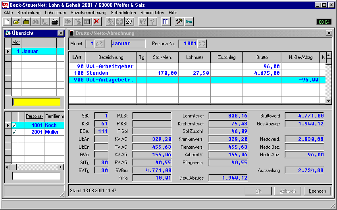
Task: Click the green key icon
Action: 189,22
